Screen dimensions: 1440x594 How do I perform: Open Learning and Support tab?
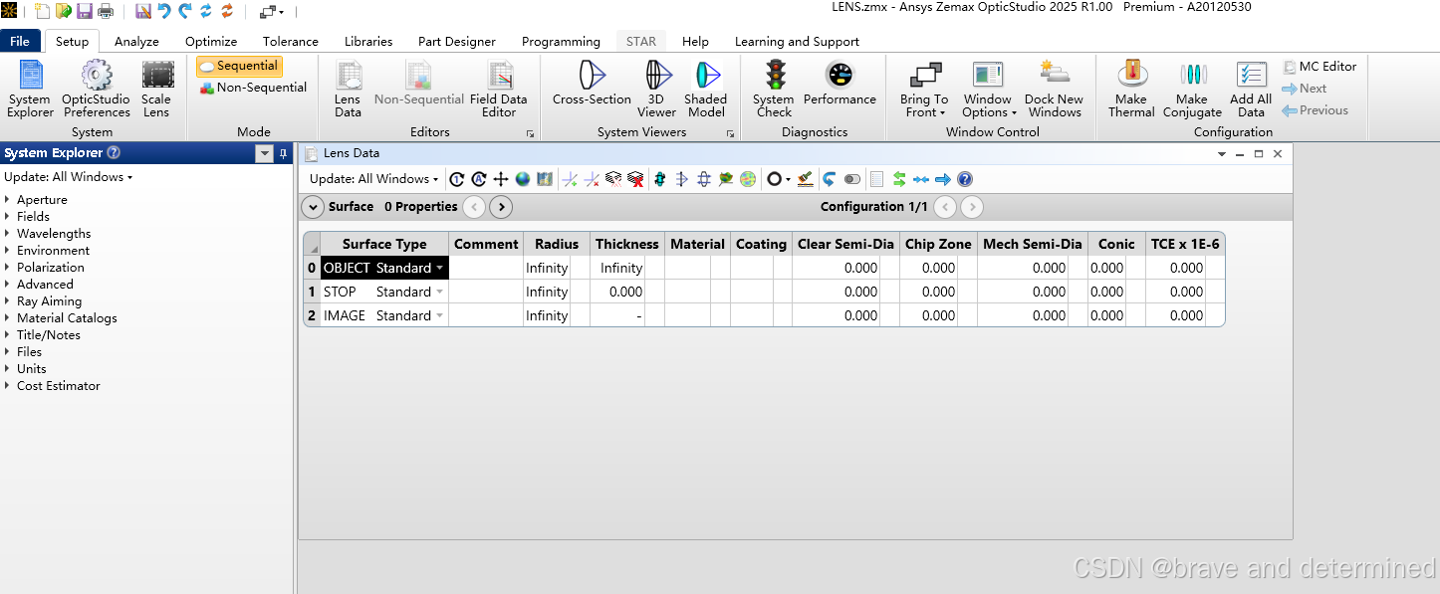point(797,41)
